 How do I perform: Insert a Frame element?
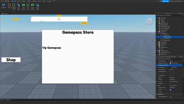(x=9, y=6)
